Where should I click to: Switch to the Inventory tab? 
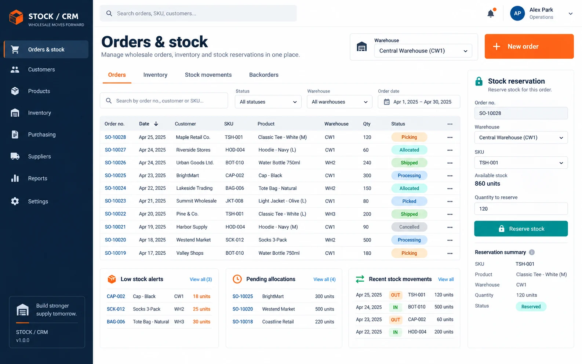click(x=155, y=75)
